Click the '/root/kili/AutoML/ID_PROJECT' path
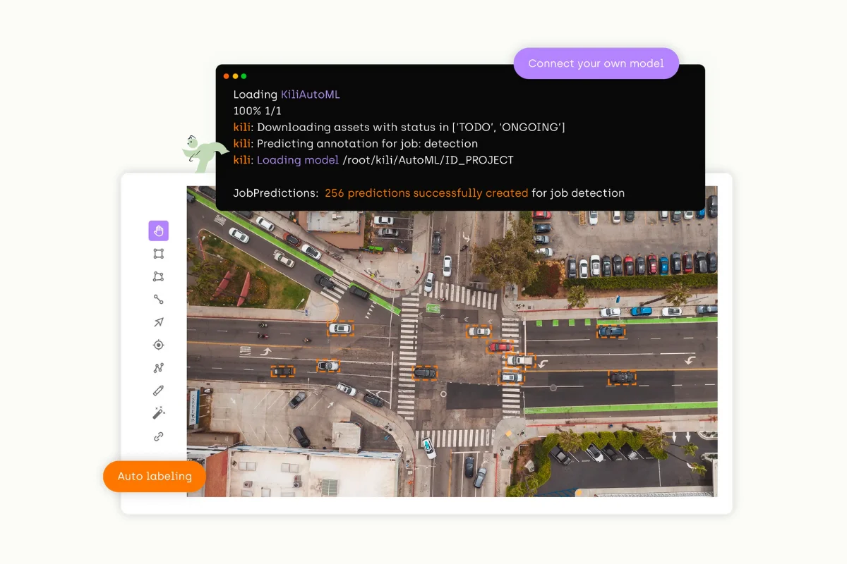Screen dimensions: 847x564 pyautogui.click(x=428, y=160)
